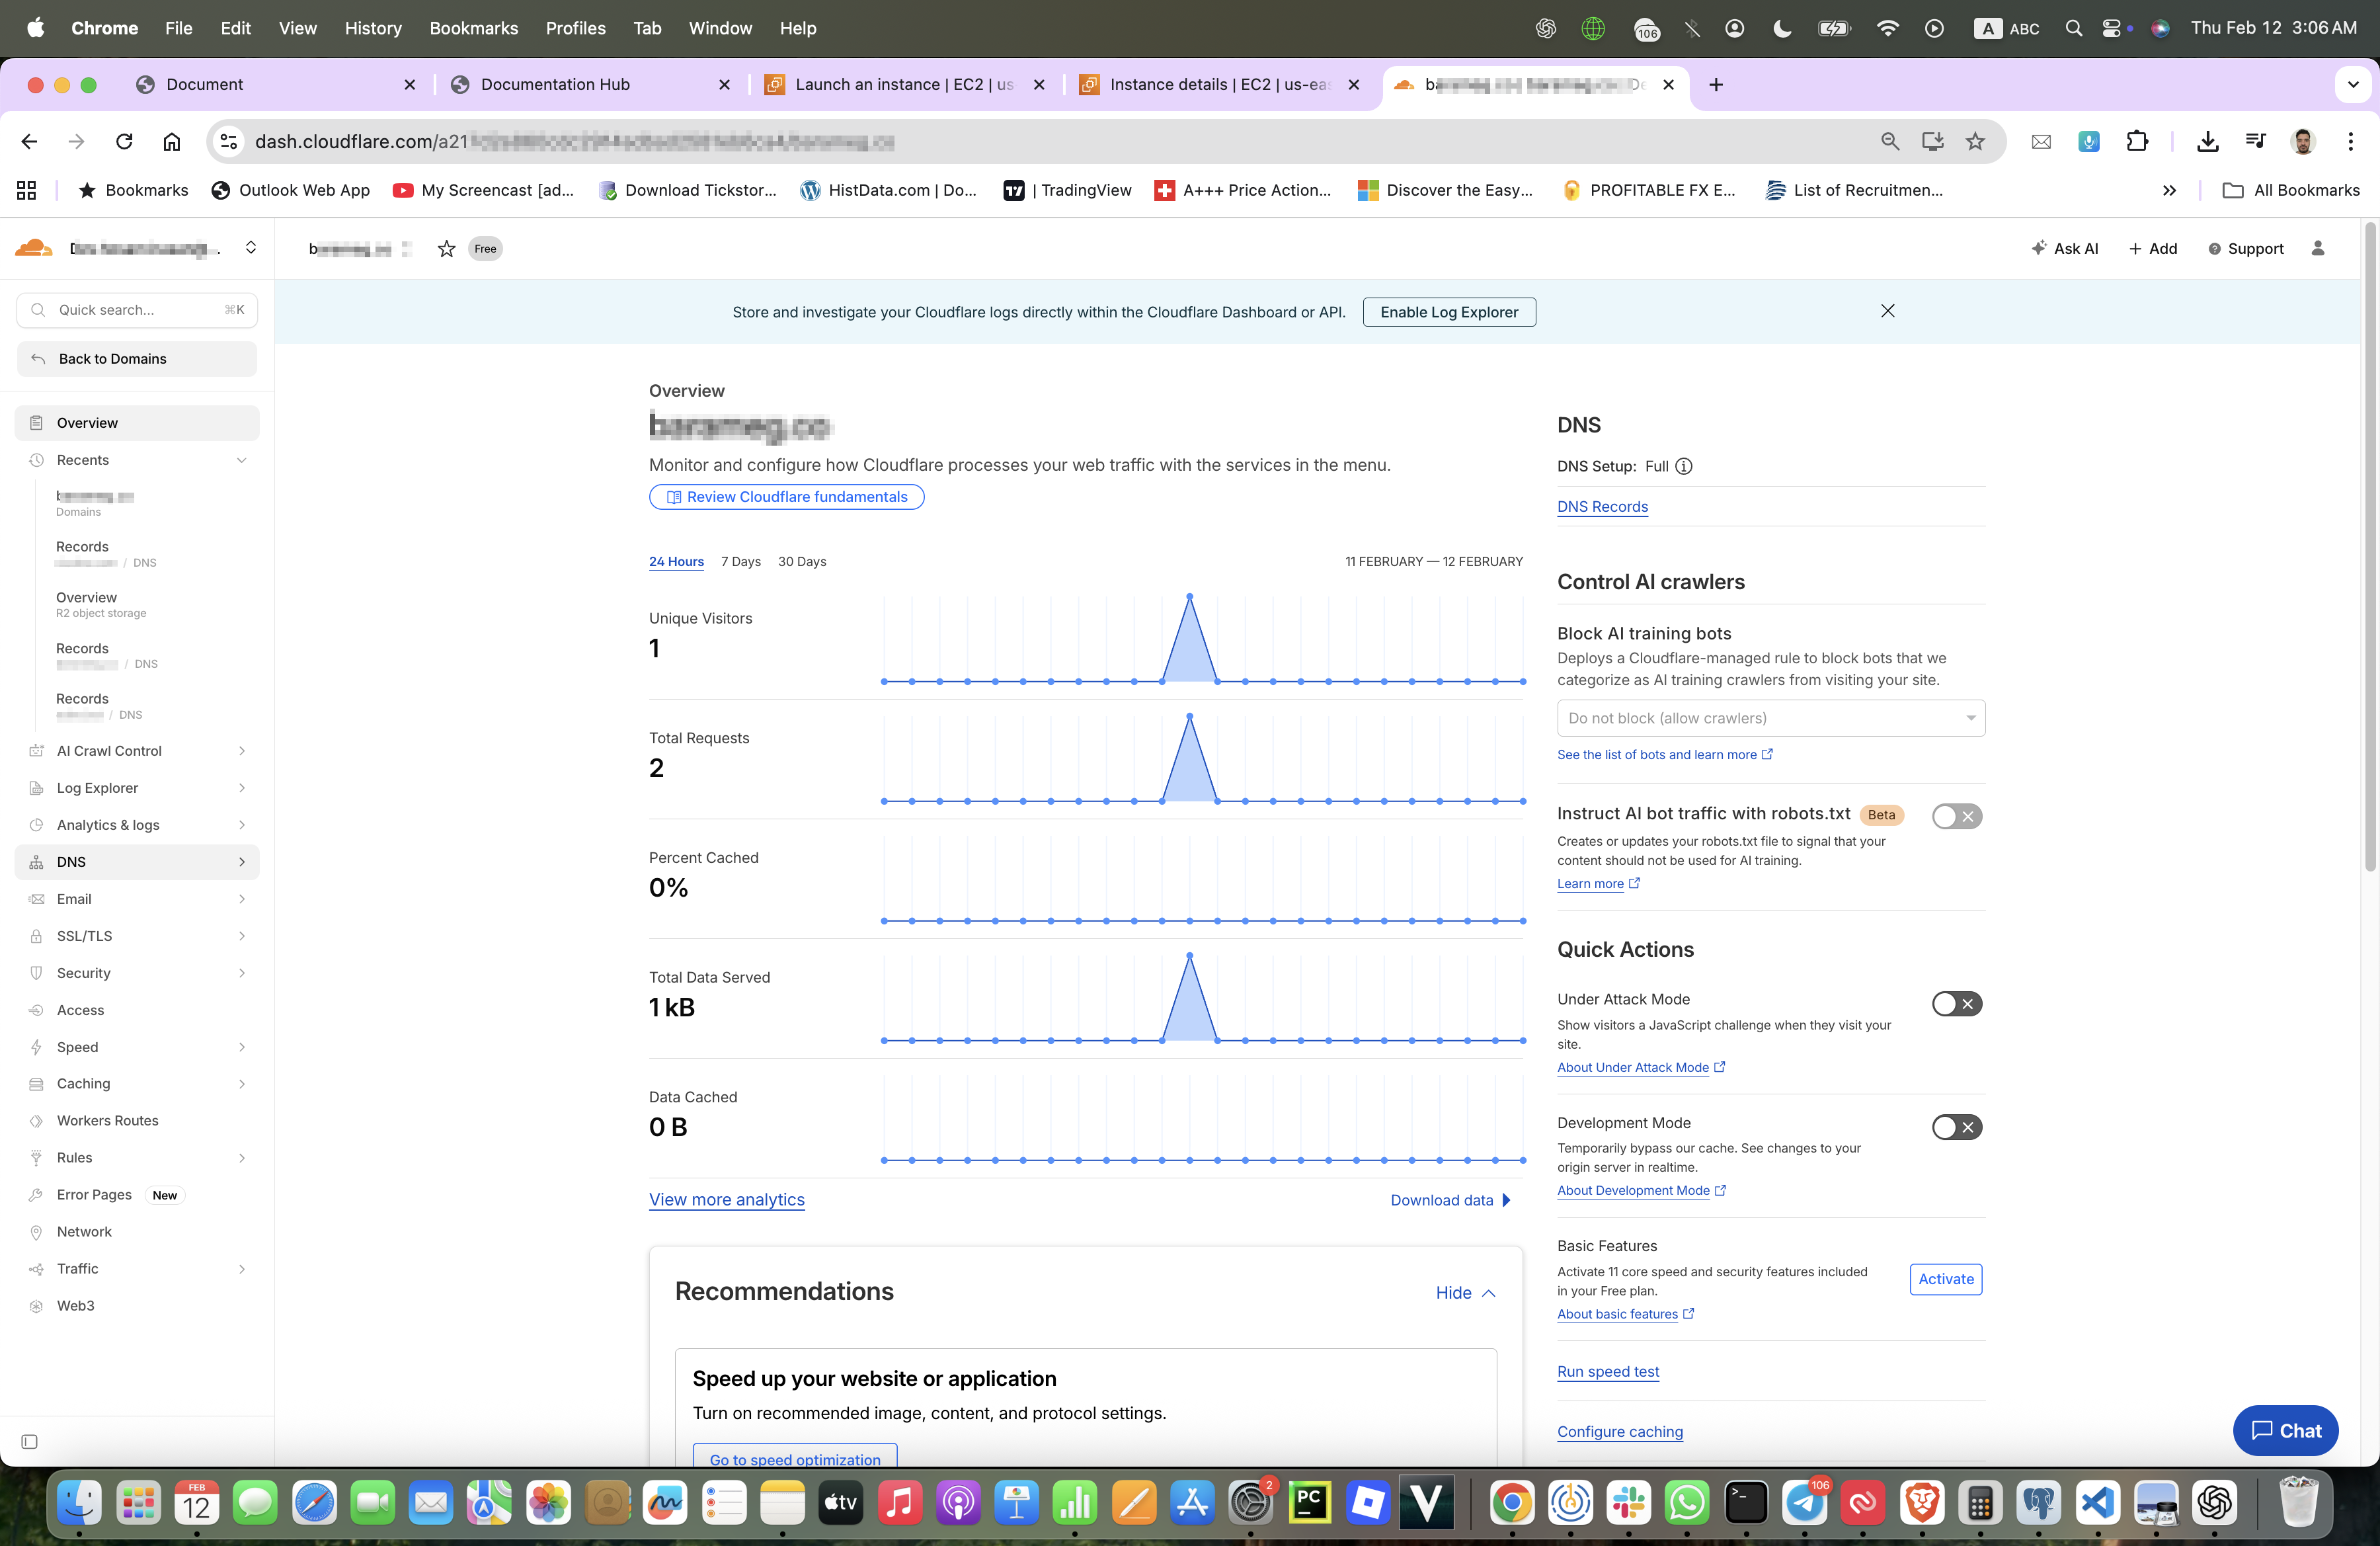Open Chrome extensions puzzle icon

coord(2136,141)
